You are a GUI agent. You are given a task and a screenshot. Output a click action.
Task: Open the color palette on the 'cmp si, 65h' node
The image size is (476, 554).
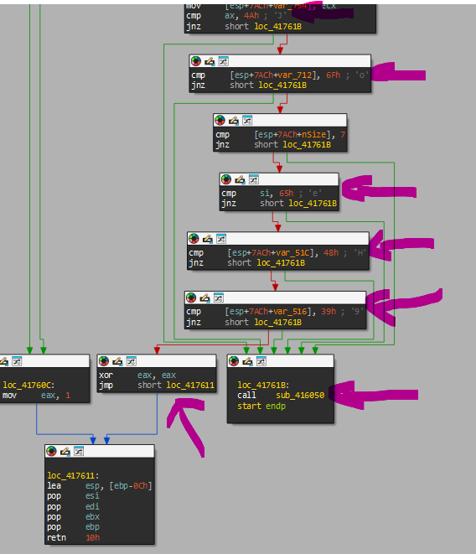tap(226, 179)
